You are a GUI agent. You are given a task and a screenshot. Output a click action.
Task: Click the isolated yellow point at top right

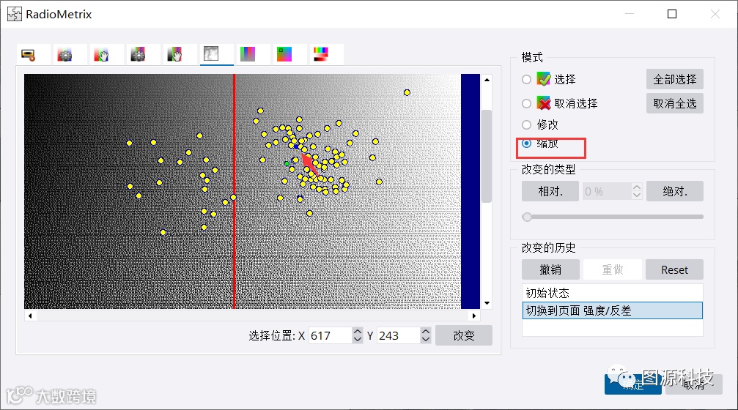(407, 93)
